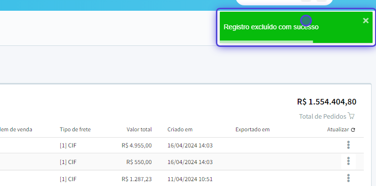Image resolution: width=376 pixels, height=186 pixels.
Task: Click the toast progress bar
Action: tap(266, 41)
